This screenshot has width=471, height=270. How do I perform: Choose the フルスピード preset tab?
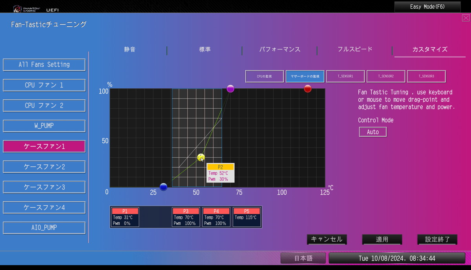pyautogui.click(x=355, y=49)
